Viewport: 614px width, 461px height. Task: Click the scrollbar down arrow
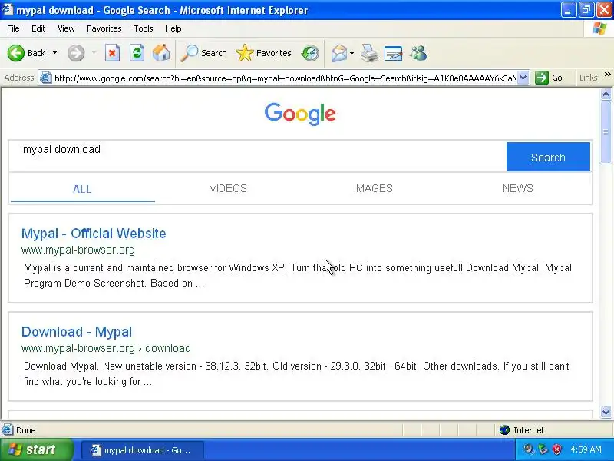(606, 412)
